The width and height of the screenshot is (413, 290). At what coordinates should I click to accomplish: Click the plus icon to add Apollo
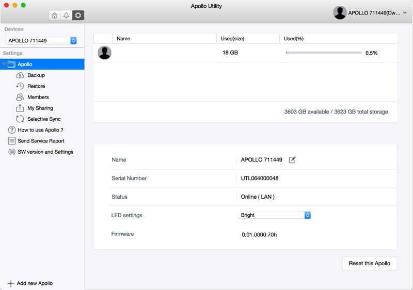coord(11,283)
